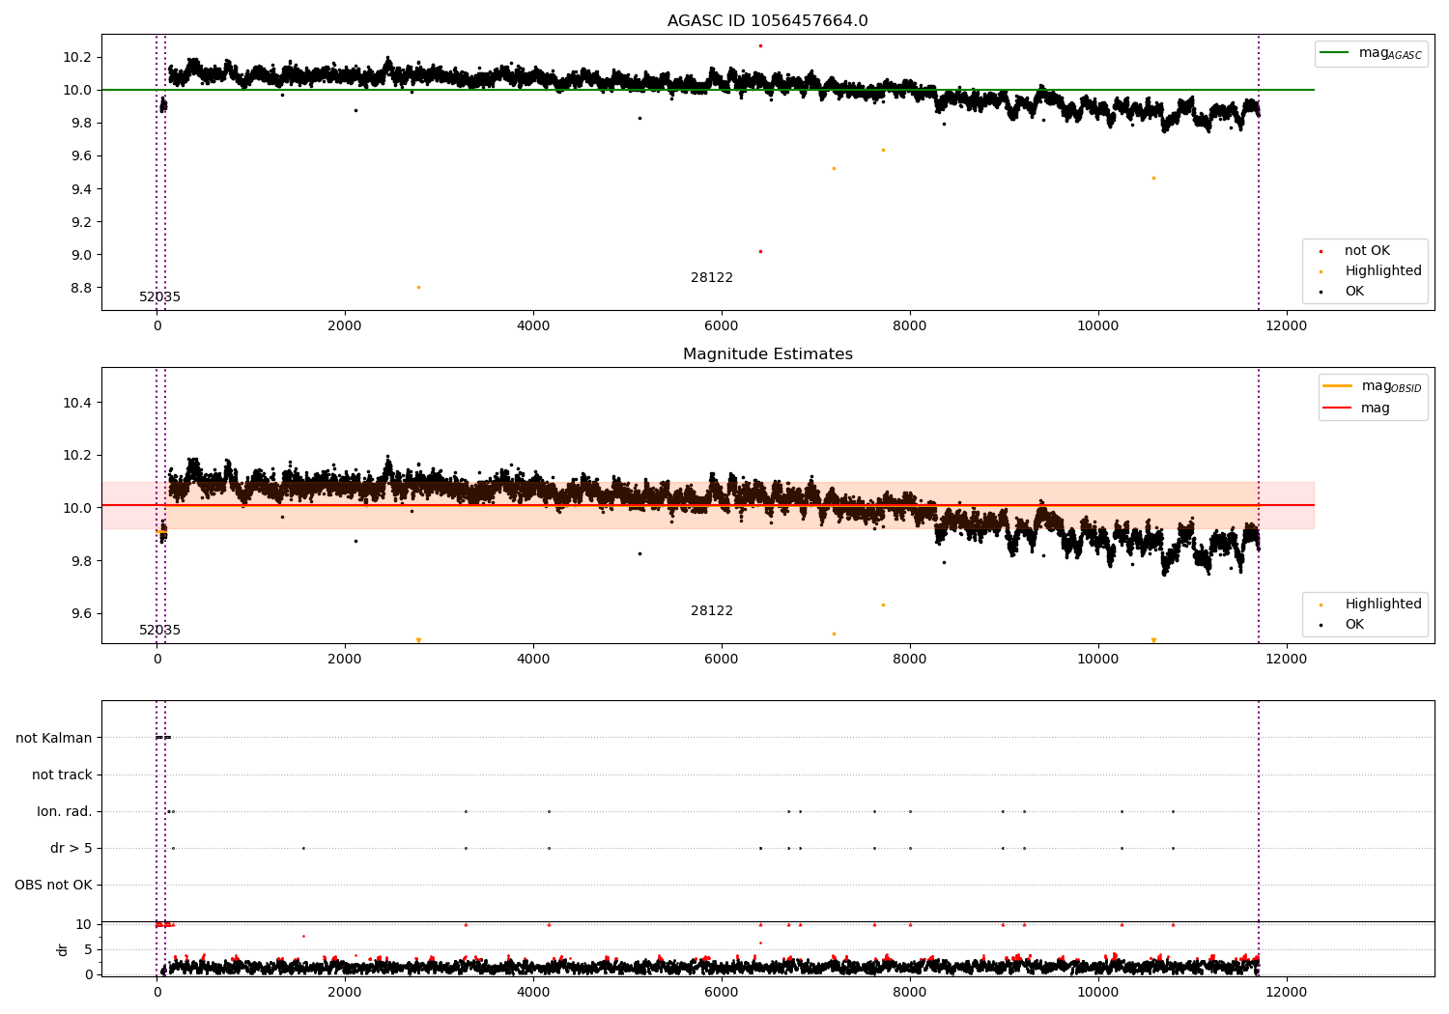Click the 'dr > 5' row label
Viewport: 1449px width, 1014px height.
71,848
